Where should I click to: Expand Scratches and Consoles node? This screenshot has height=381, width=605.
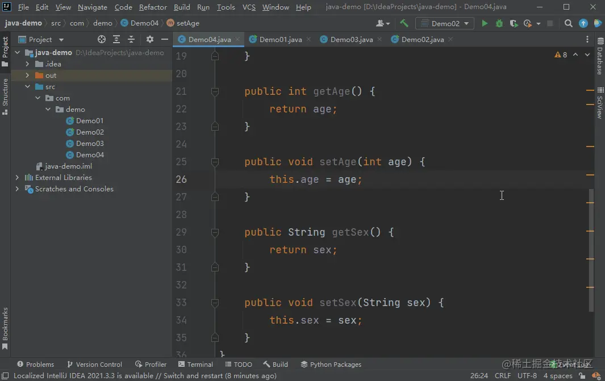pos(17,189)
